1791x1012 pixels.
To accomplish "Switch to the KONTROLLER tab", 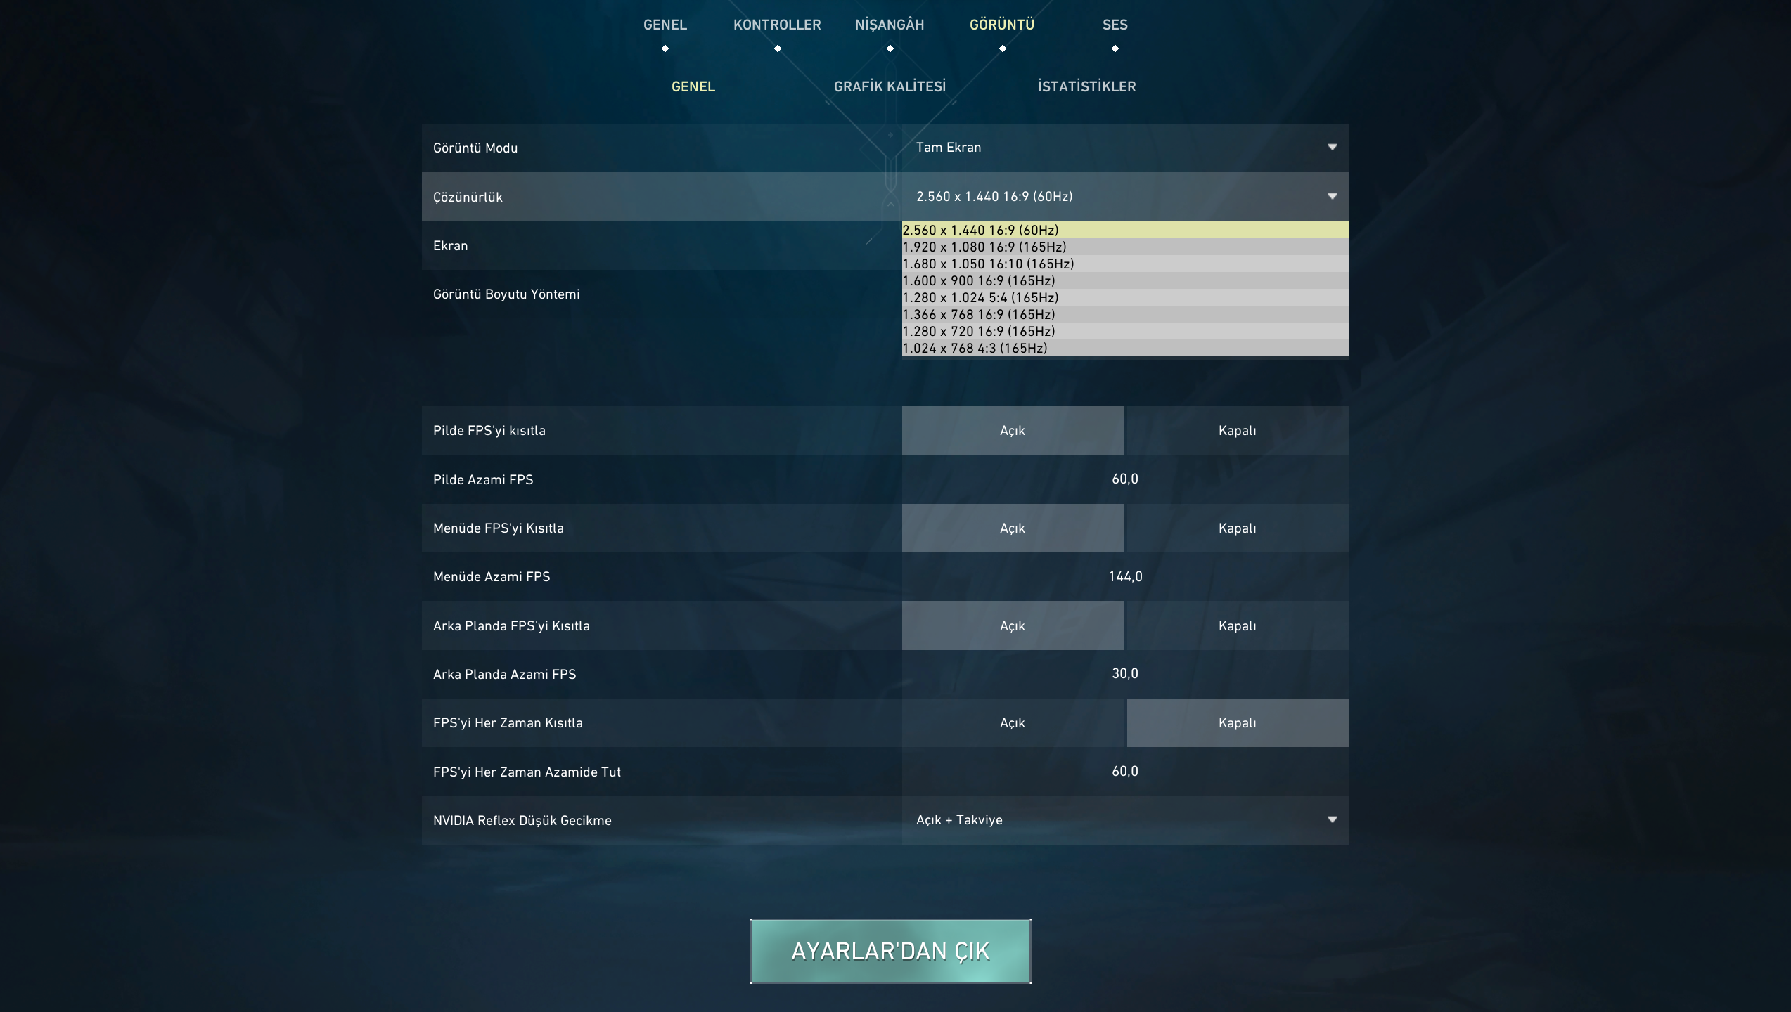I will tap(777, 25).
